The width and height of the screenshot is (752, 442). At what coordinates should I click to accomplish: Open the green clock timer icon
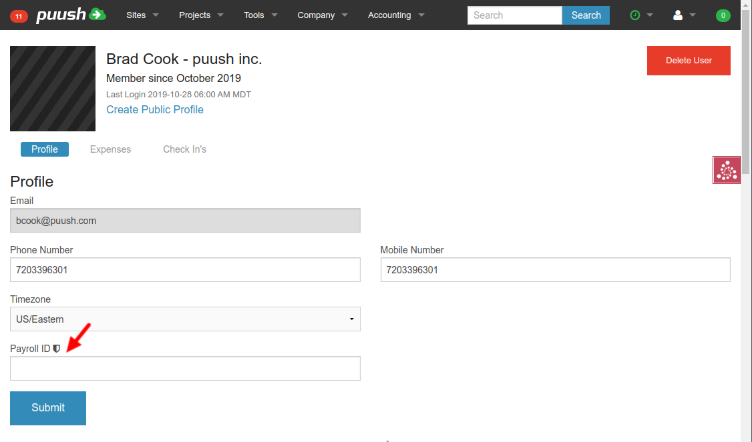tap(636, 15)
